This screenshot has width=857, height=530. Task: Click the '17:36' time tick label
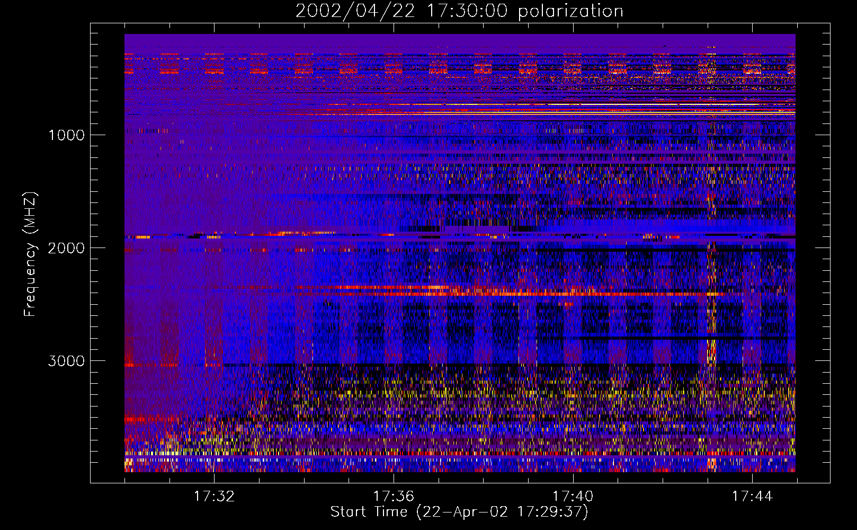[x=394, y=497]
